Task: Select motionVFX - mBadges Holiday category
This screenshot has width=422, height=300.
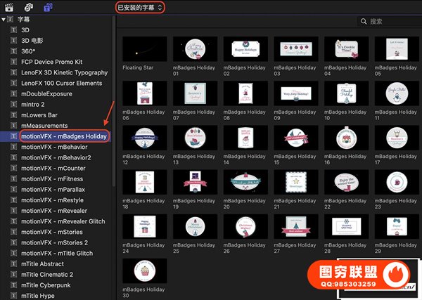Action: coord(64,136)
